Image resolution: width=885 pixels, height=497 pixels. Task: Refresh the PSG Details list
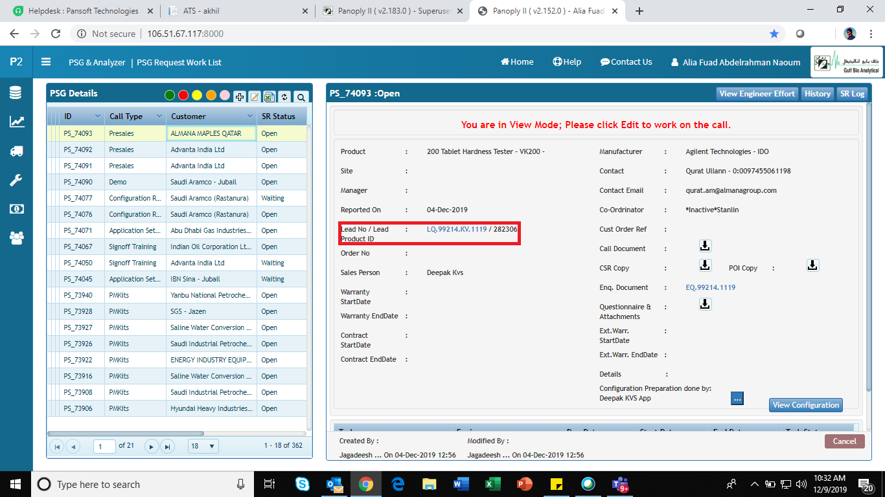284,96
